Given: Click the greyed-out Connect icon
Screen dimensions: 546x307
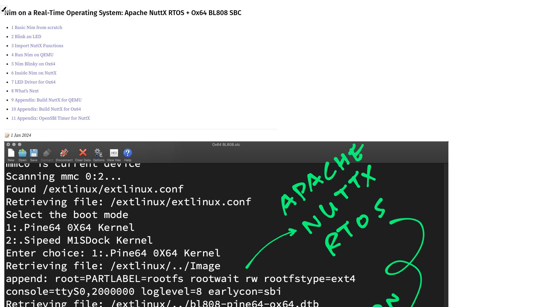Looking at the screenshot, I should (x=47, y=153).
